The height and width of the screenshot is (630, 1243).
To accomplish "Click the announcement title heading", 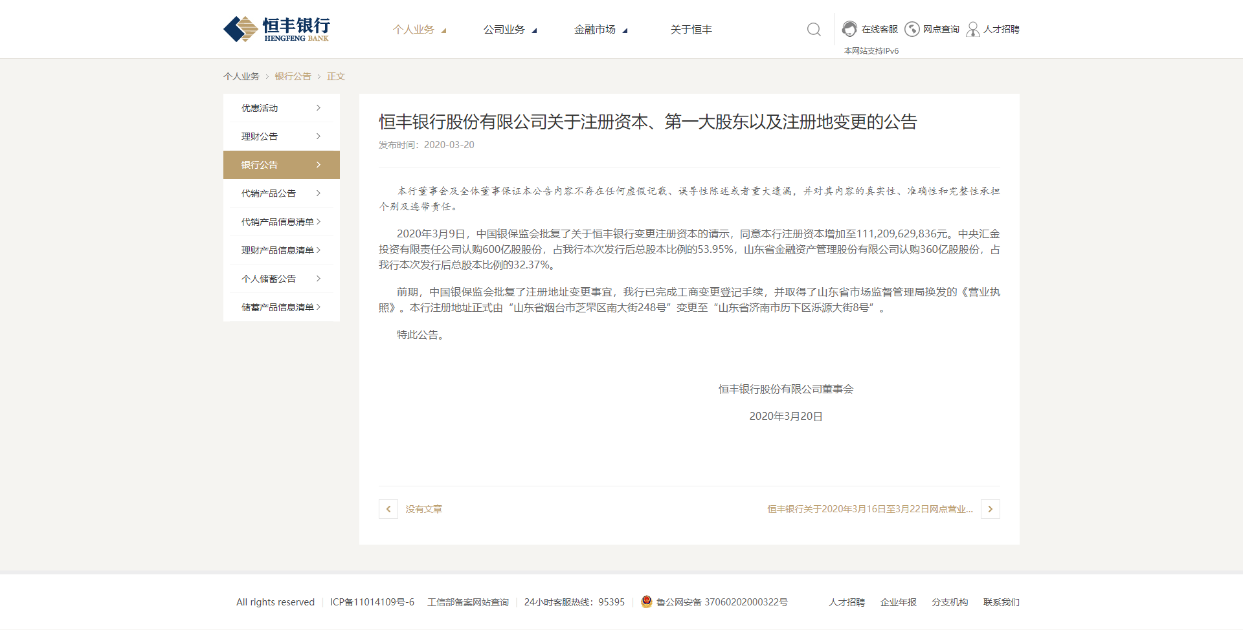I will (648, 122).
